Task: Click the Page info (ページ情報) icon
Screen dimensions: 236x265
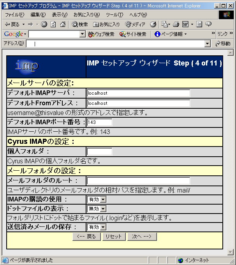Action: 157,34
